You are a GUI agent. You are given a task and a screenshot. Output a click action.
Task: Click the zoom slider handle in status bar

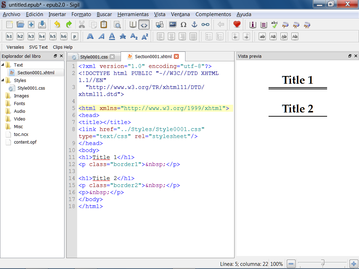coord(323,263)
